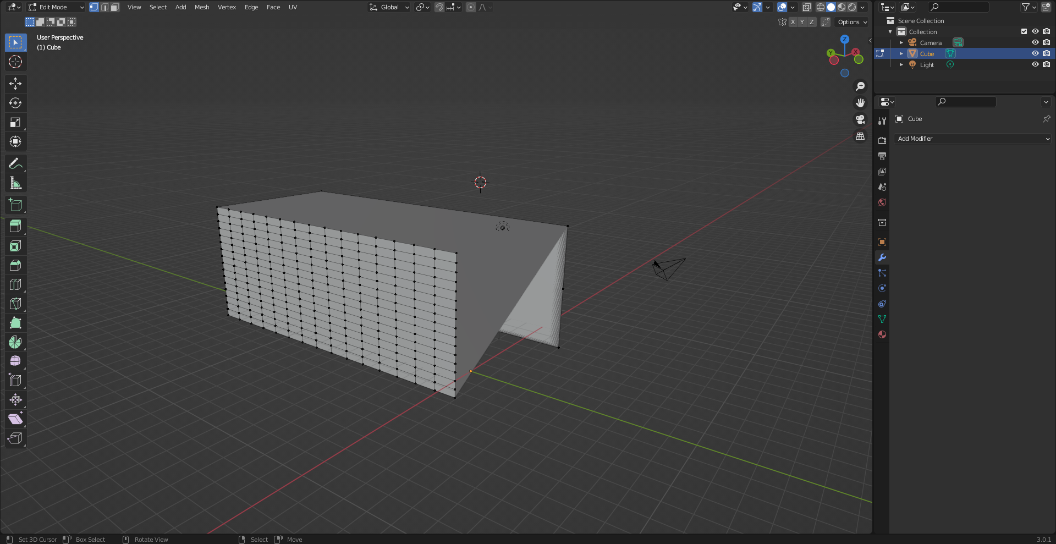
Task: Open the pivot point dropdown
Action: 422,7
